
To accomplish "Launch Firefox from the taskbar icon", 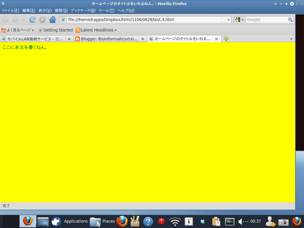I will (28, 221).
